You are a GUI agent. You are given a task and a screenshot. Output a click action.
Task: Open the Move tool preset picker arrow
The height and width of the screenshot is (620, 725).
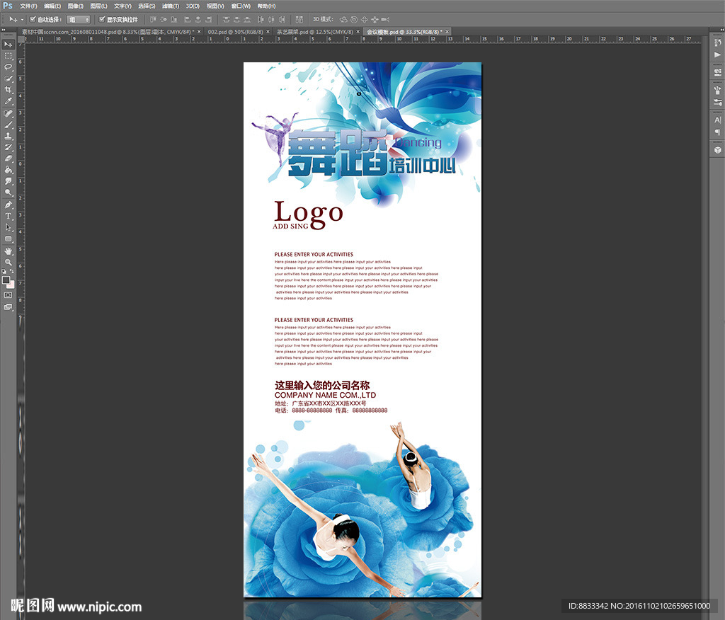coord(22,20)
